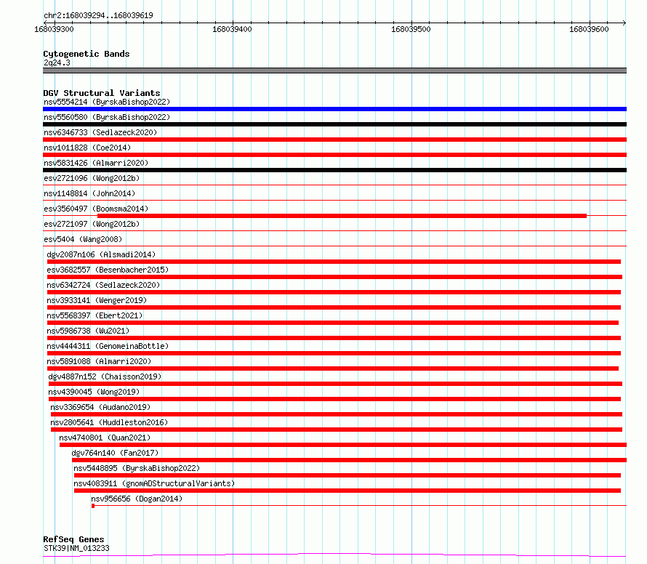Screen dimensions: 647x564
Task: Open esv2721096 (Wong2012b) variant label
Action: click(92, 178)
